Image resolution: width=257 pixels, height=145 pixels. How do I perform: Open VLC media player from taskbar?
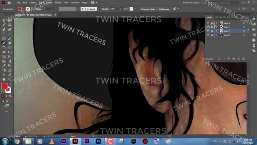[52, 141]
